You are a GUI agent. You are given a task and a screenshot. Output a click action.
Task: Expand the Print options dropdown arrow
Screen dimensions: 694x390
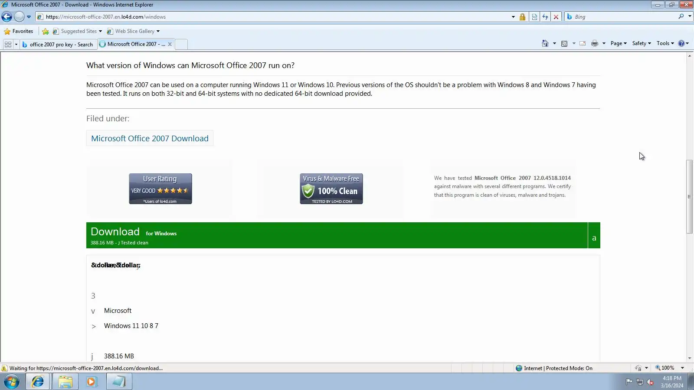point(604,43)
